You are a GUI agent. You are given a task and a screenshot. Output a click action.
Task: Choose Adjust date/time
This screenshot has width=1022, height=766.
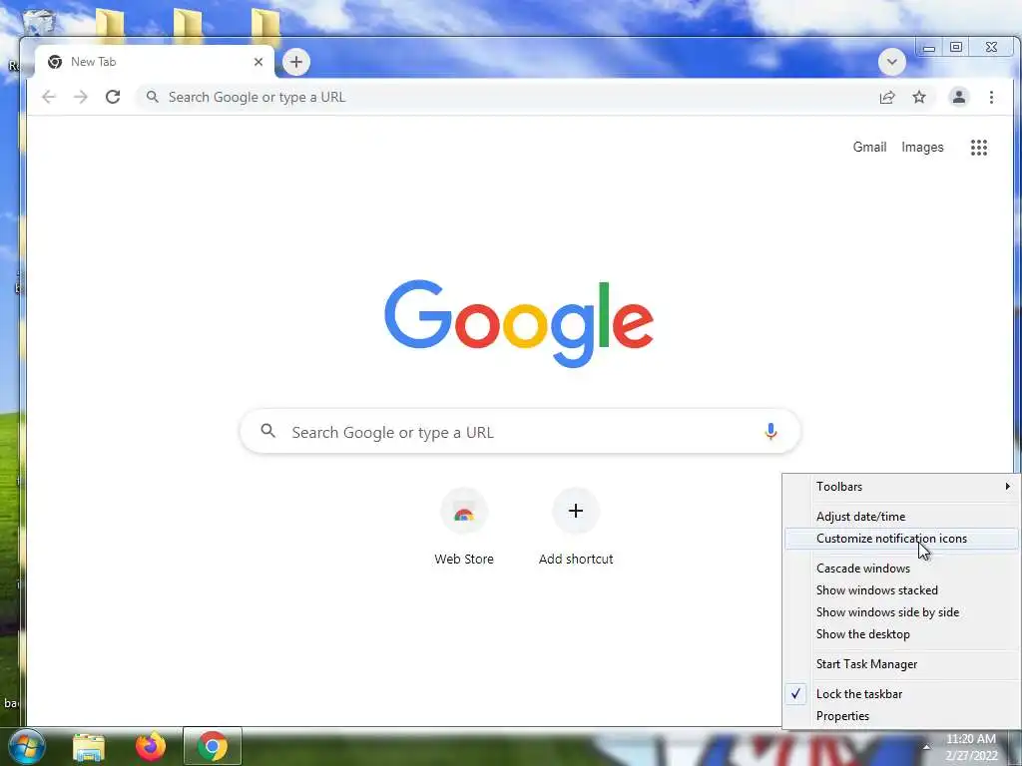tap(900, 517)
